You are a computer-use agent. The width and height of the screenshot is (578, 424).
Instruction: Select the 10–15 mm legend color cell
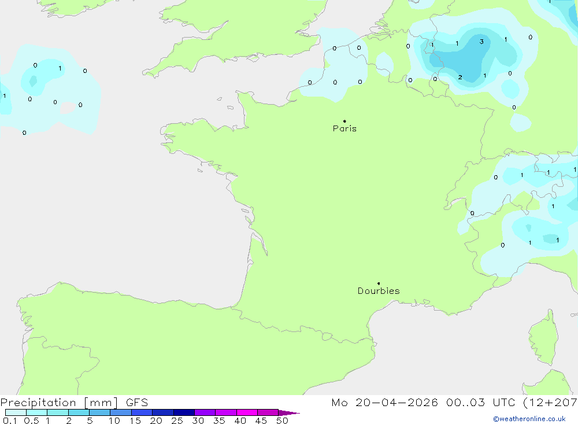point(121,412)
